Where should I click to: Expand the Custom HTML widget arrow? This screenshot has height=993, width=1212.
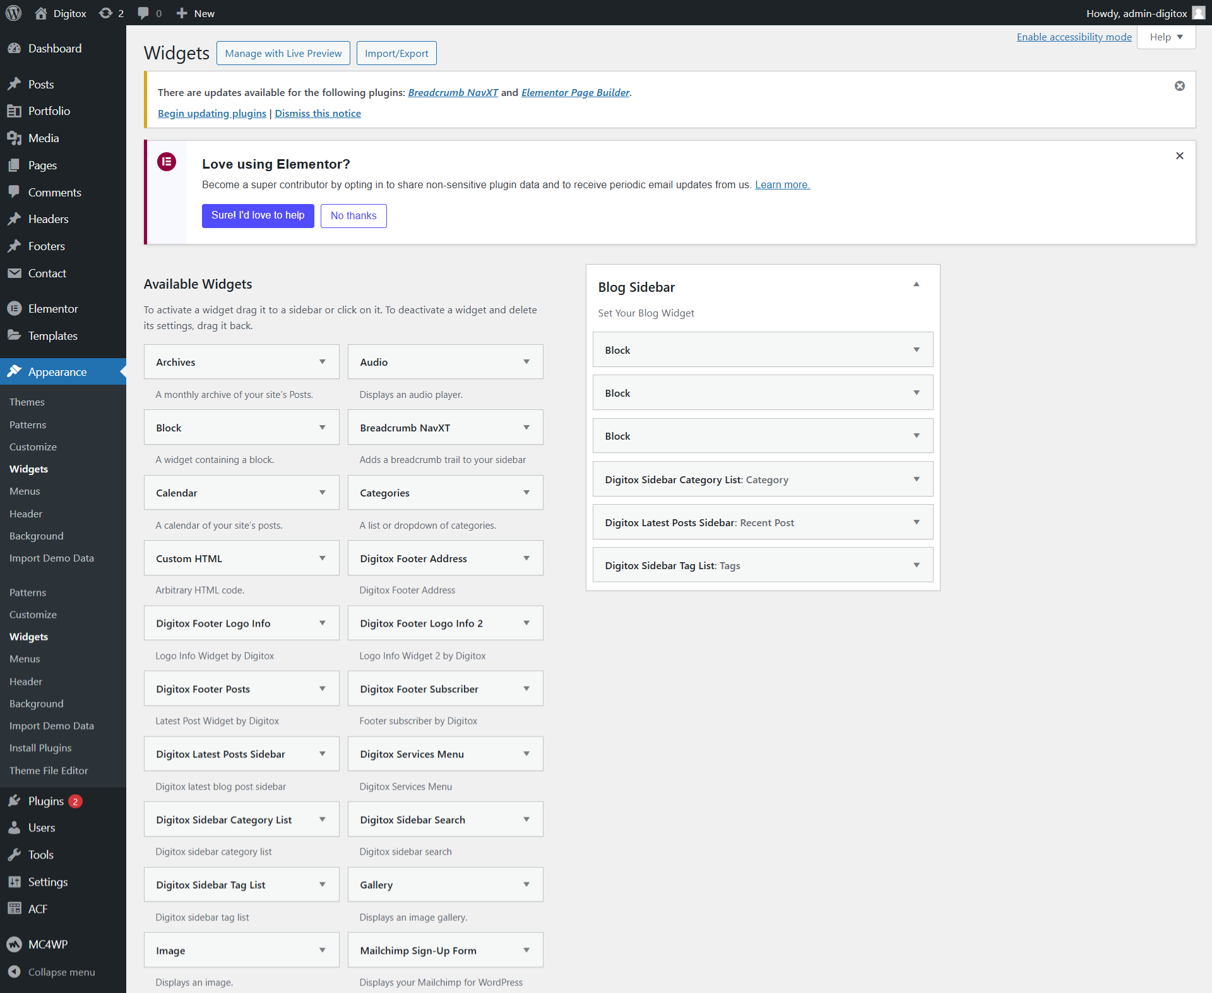tap(323, 558)
